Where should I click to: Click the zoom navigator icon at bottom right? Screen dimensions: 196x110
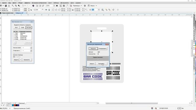[x=192, y=103]
